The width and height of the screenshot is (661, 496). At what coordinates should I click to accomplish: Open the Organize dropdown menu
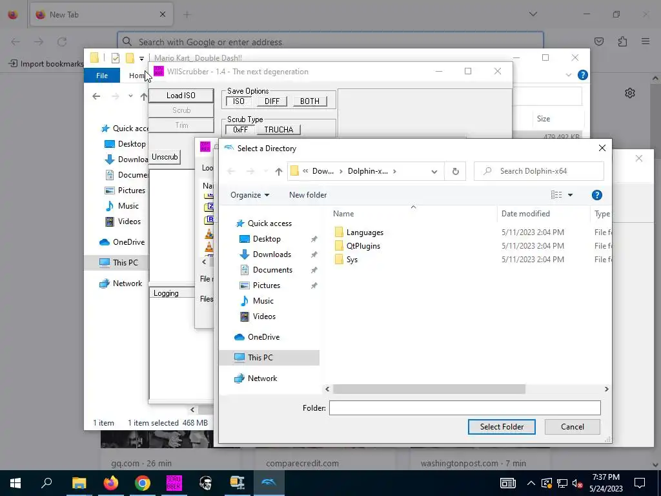tap(250, 195)
